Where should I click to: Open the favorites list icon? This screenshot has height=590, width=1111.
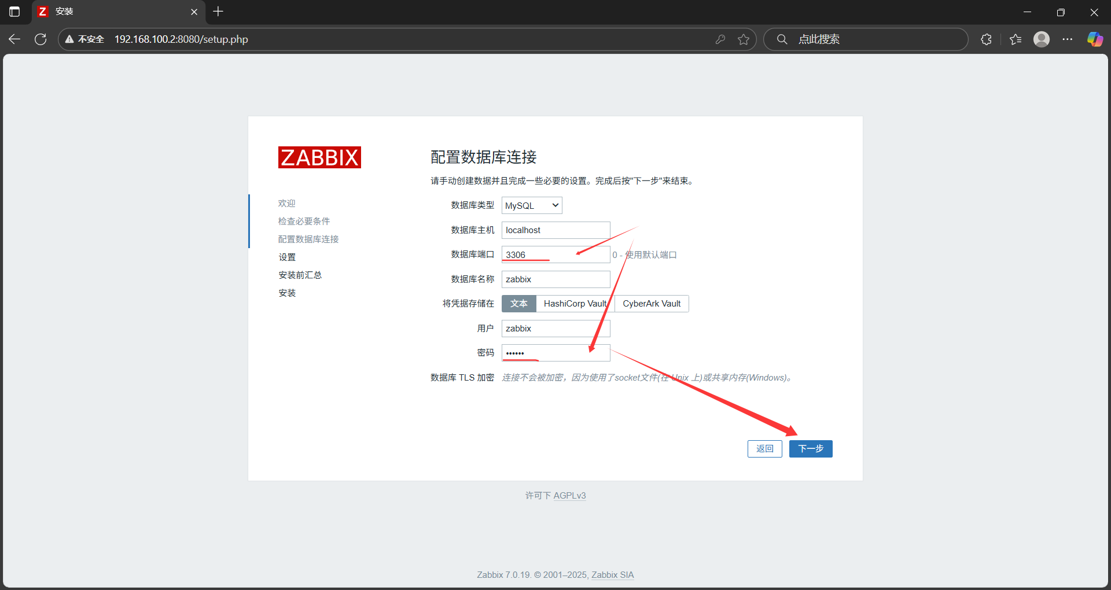(1016, 39)
